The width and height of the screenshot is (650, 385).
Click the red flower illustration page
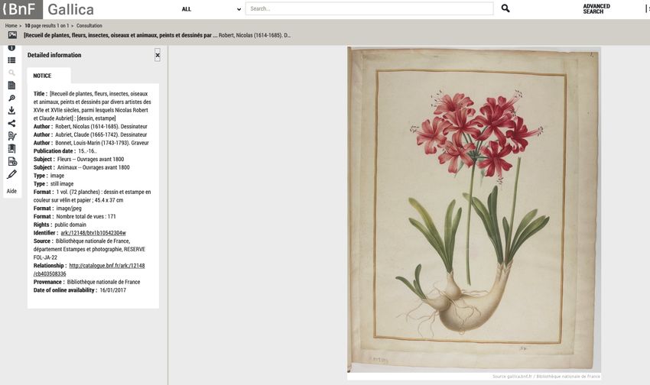tap(474, 209)
